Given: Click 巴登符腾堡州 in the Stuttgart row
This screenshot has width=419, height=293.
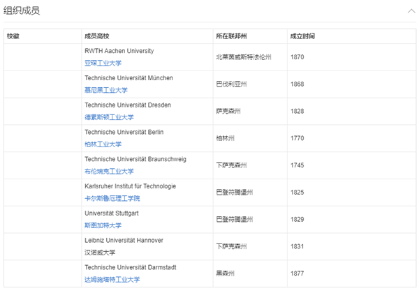Looking at the screenshot, I should (235, 219).
